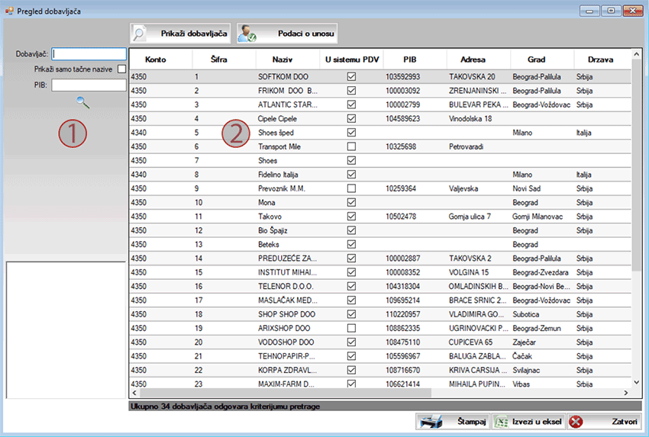649x437 pixels.
Task: Select the Cipele Cipele cell
Action: pyautogui.click(x=288, y=119)
